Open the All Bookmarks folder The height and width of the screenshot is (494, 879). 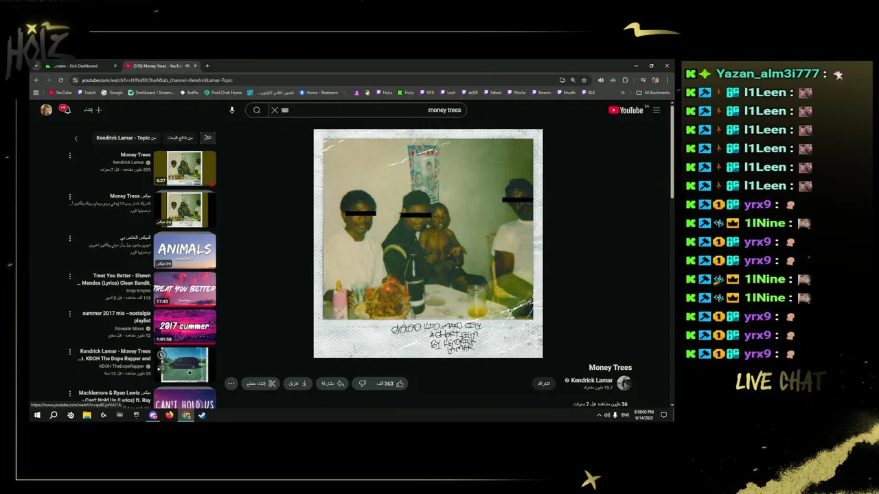653,93
